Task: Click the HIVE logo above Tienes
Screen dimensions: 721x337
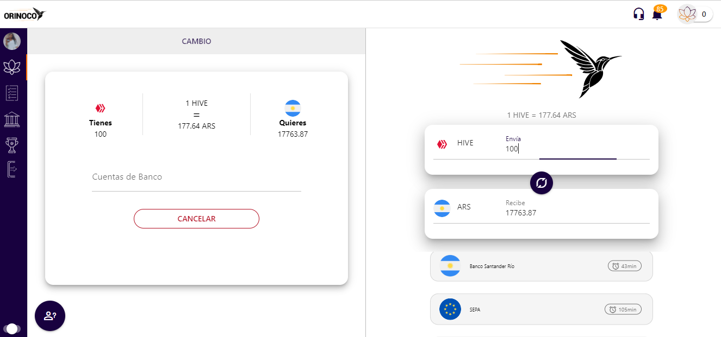Action: [x=100, y=108]
